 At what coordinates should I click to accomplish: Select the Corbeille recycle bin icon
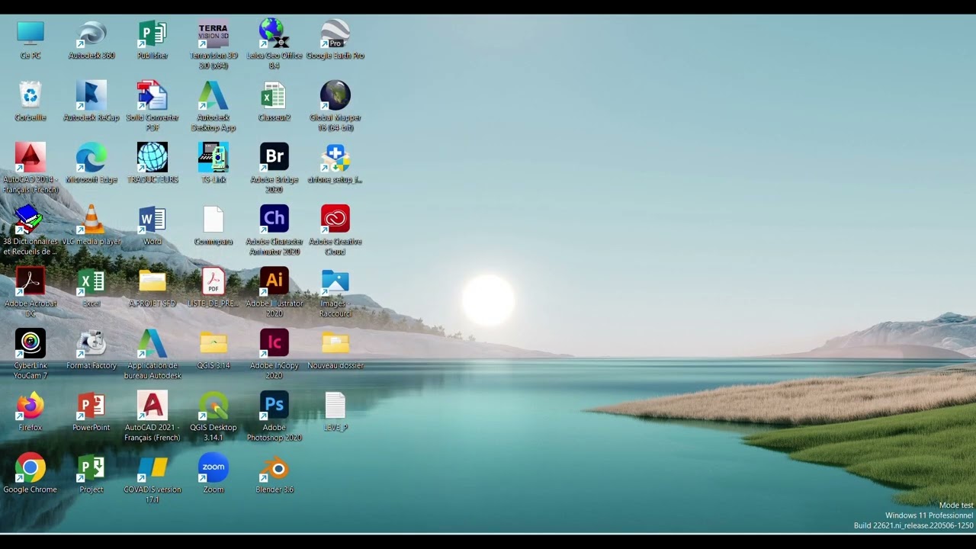point(30,95)
